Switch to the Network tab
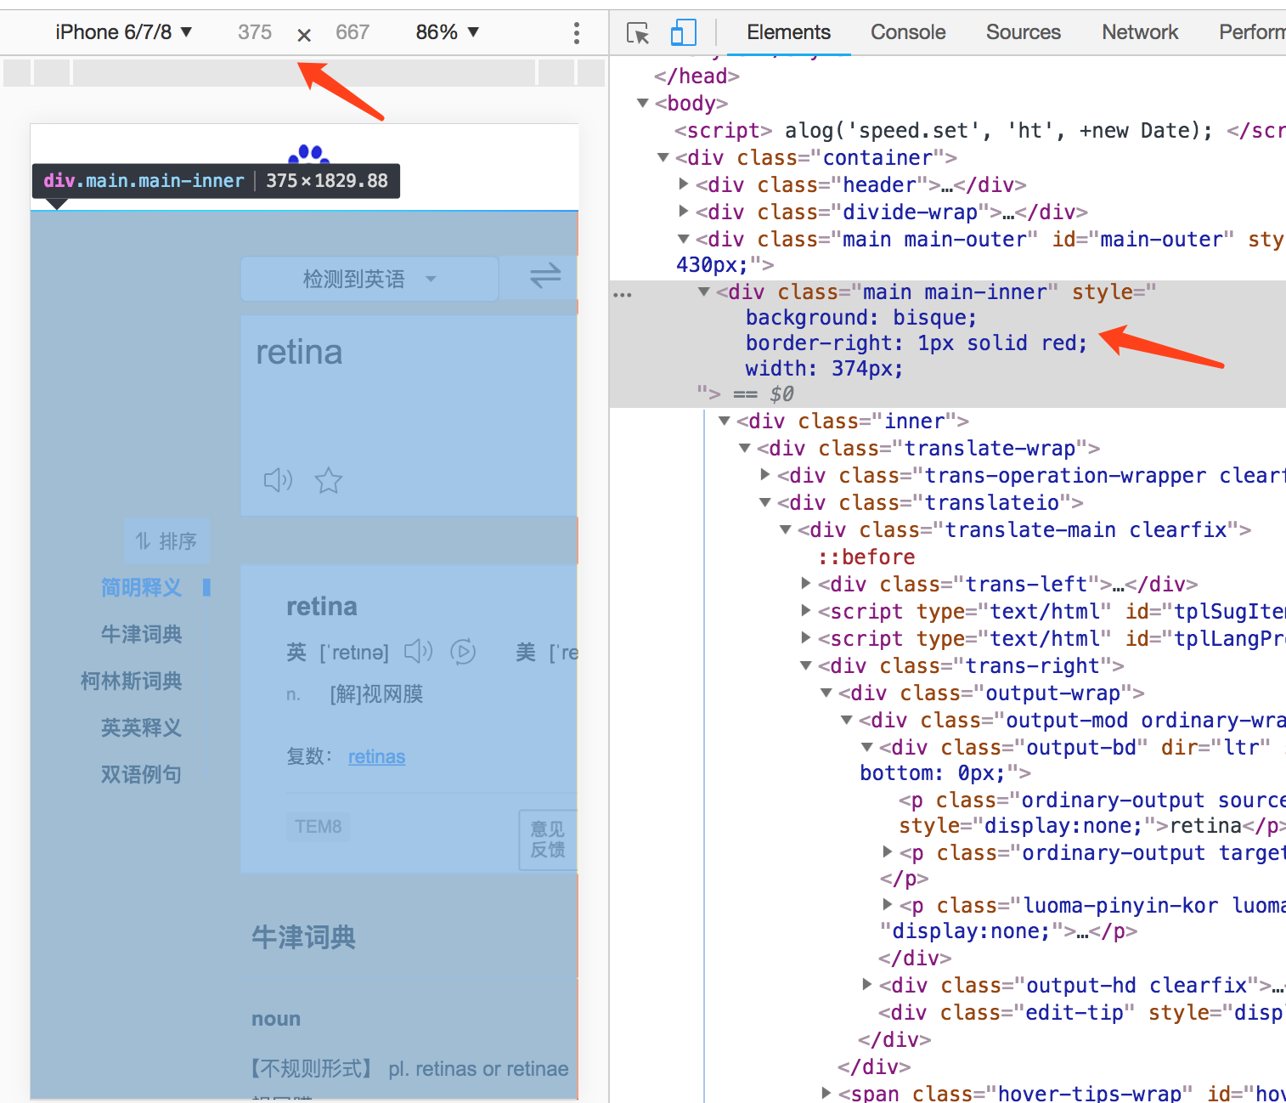 1140,32
